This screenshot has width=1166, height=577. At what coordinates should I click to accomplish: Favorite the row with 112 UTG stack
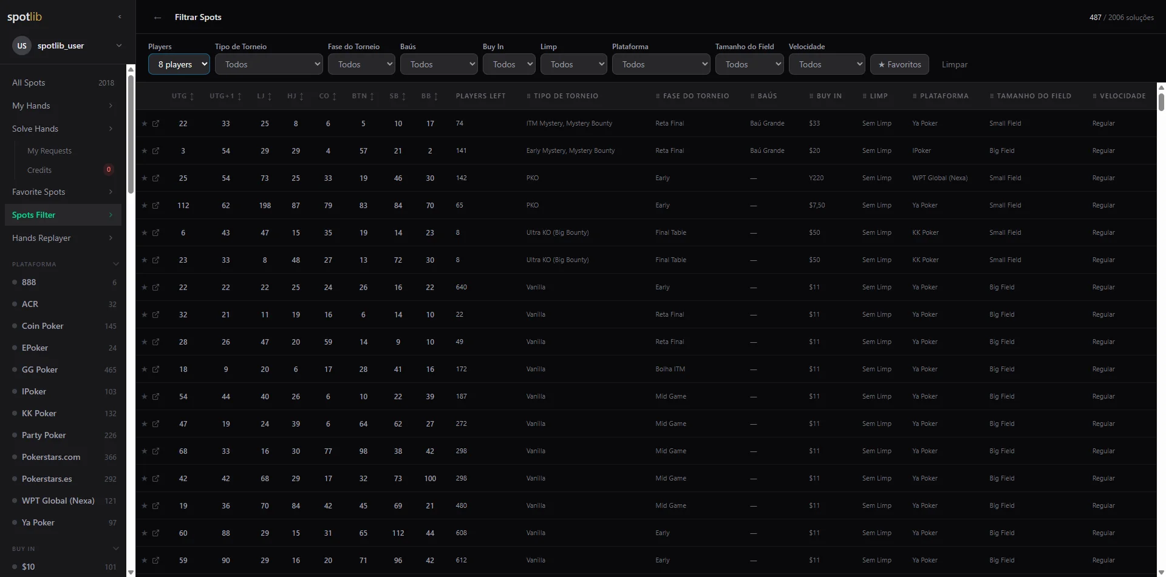pyautogui.click(x=145, y=206)
